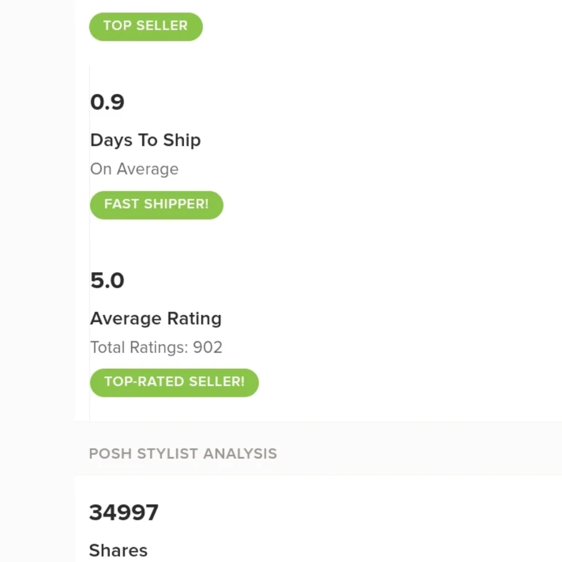Click the TOP SELLER badge
Screen dimensions: 562x562
146,26
